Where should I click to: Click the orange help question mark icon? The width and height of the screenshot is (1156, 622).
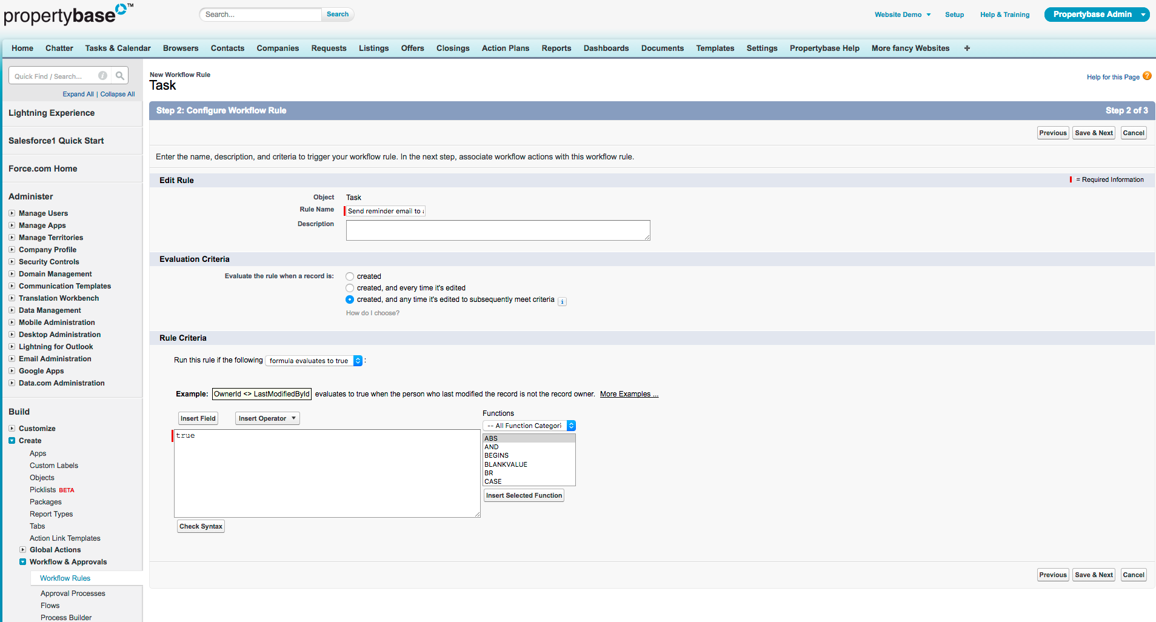pos(1147,76)
